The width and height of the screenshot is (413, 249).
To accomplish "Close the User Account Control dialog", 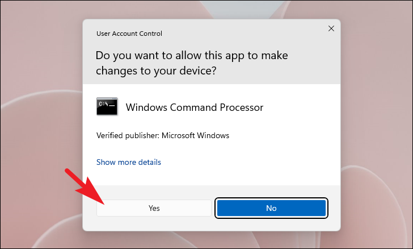I will [x=331, y=28].
